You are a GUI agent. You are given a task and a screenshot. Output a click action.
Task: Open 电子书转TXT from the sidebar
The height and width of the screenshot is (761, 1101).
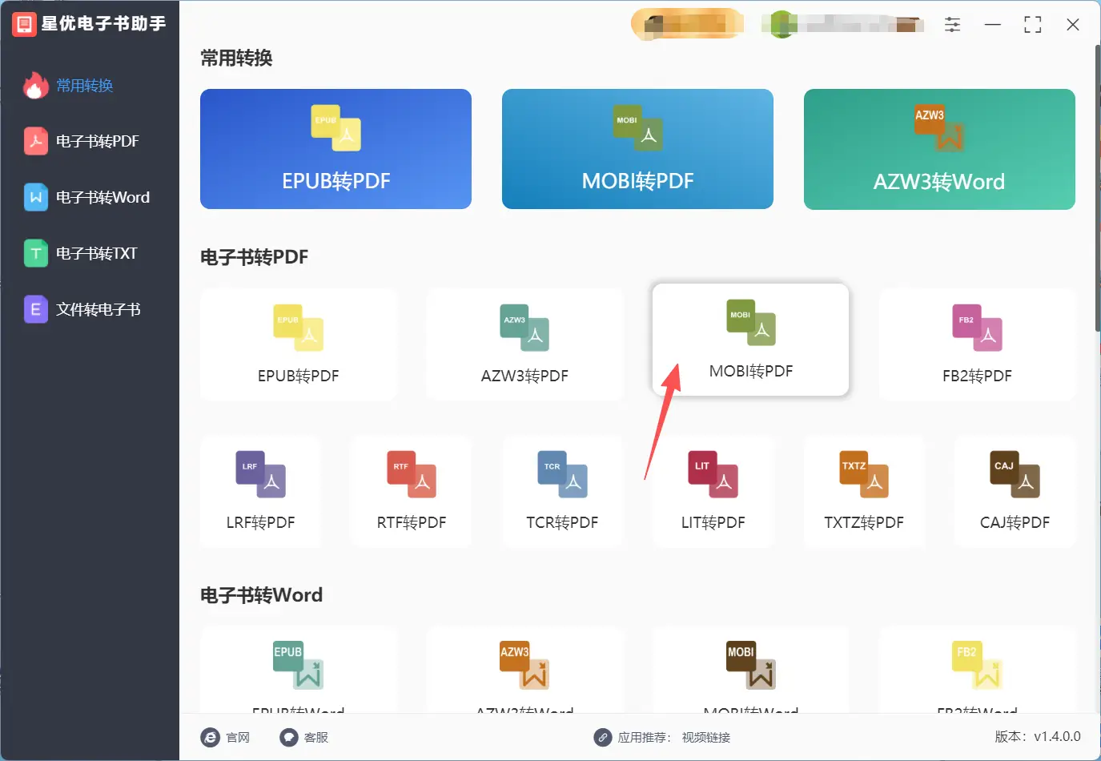pyautogui.click(x=35, y=253)
